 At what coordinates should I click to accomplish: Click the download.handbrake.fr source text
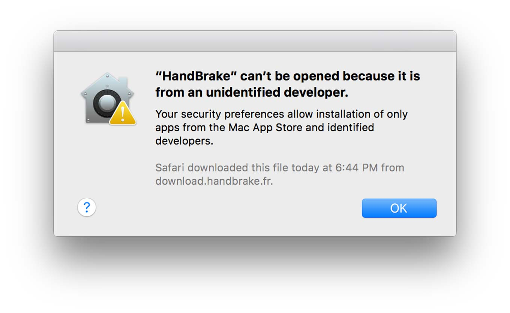point(214,181)
